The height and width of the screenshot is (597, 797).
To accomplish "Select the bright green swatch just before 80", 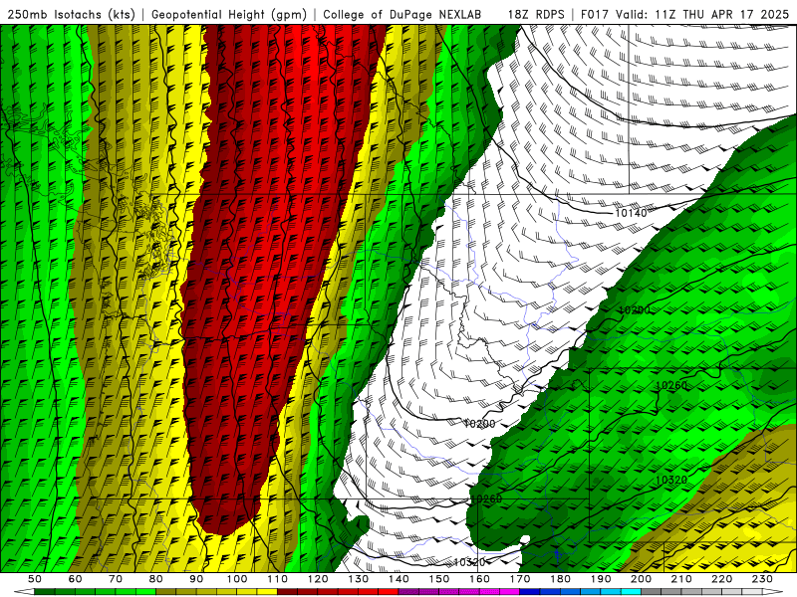I will (x=145, y=591).
